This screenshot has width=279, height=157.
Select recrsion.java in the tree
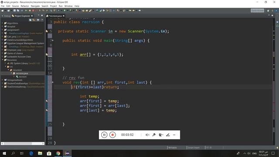tap(22, 73)
